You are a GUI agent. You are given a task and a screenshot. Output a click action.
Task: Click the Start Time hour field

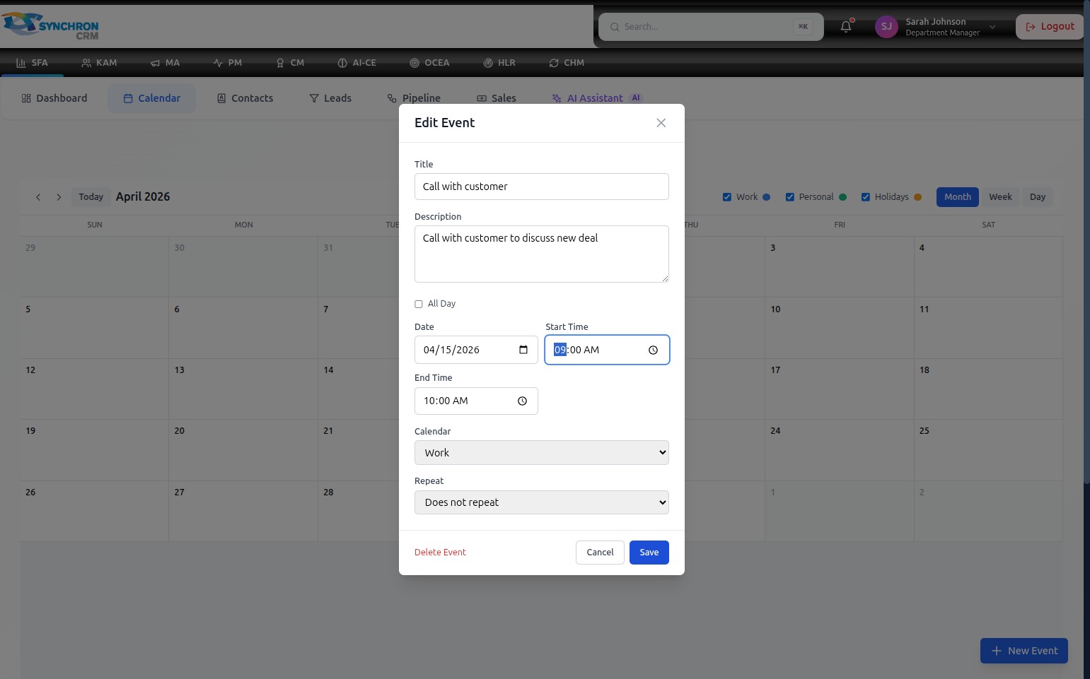click(560, 350)
